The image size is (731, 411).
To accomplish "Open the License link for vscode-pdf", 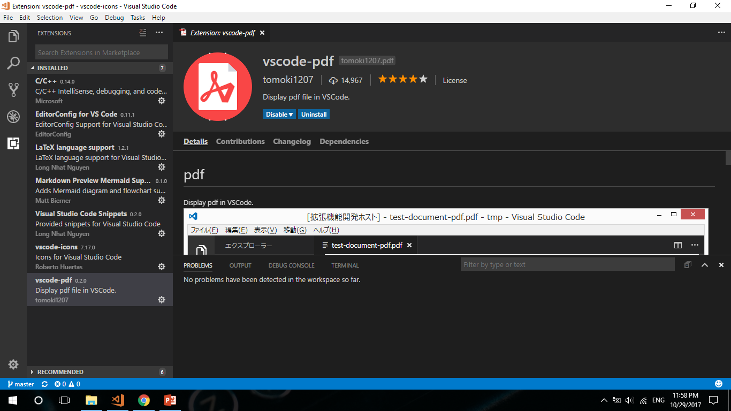I will [454, 80].
